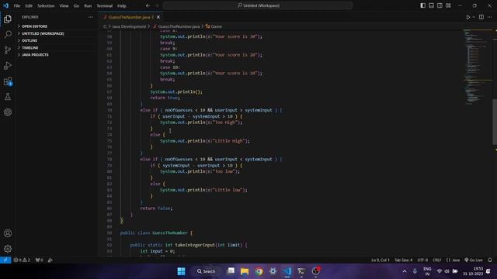Open the Edit menu
The image size is (497, 279).
click(29, 5)
